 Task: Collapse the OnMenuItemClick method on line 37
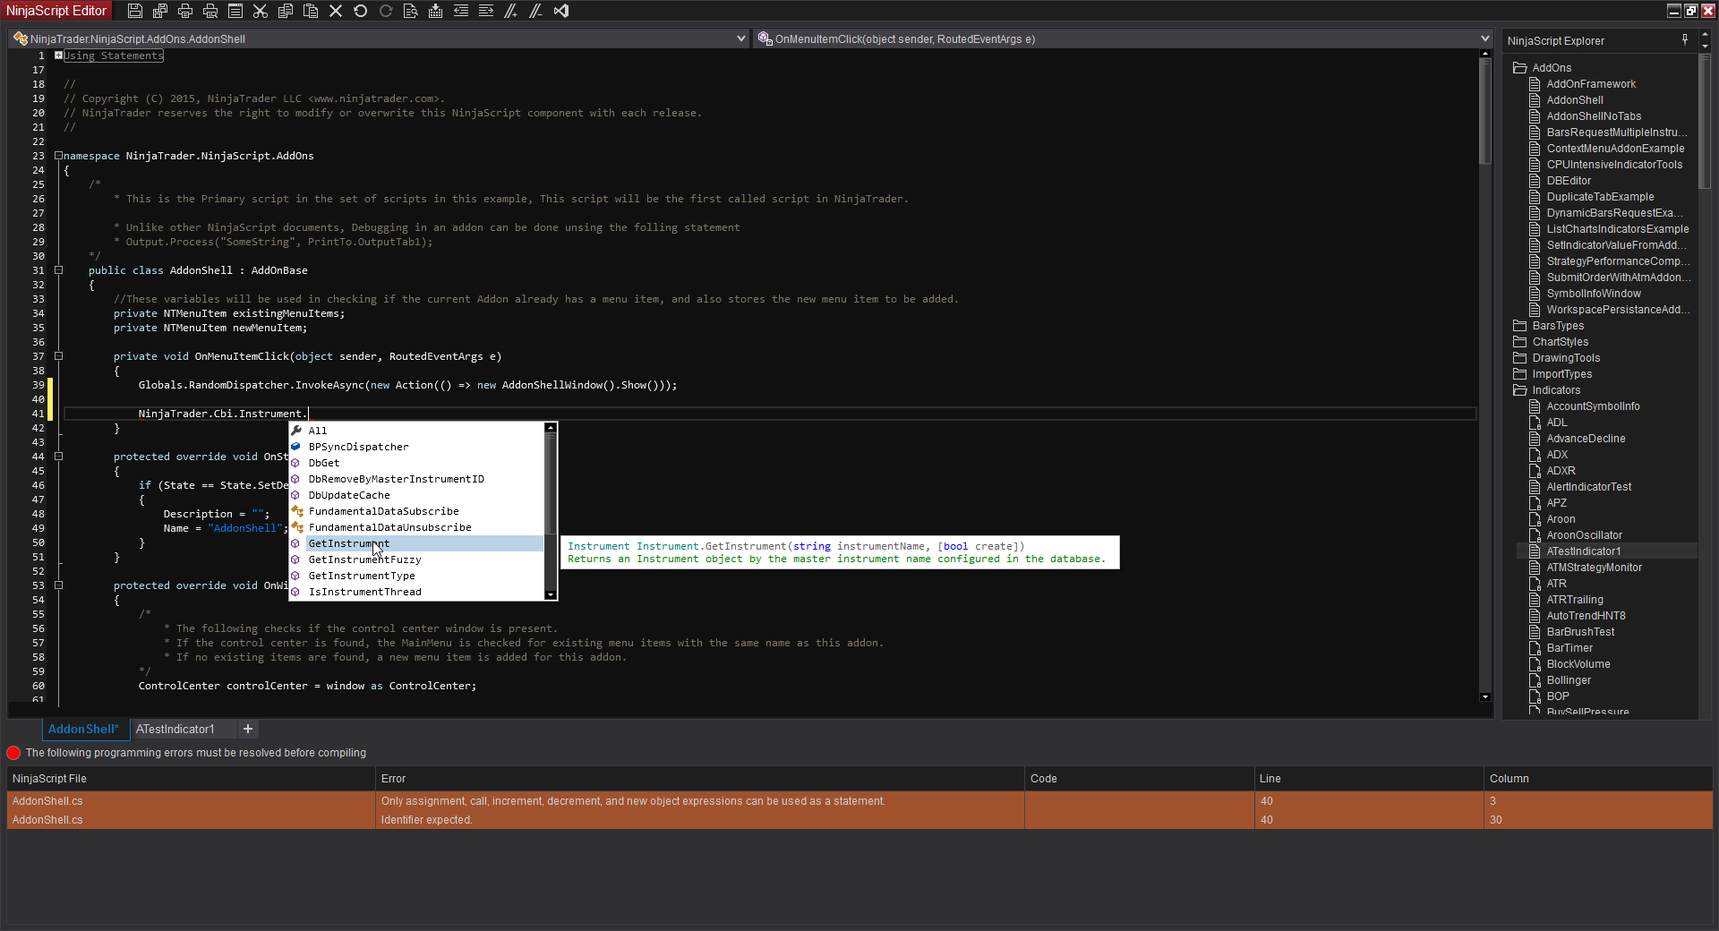(58, 356)
